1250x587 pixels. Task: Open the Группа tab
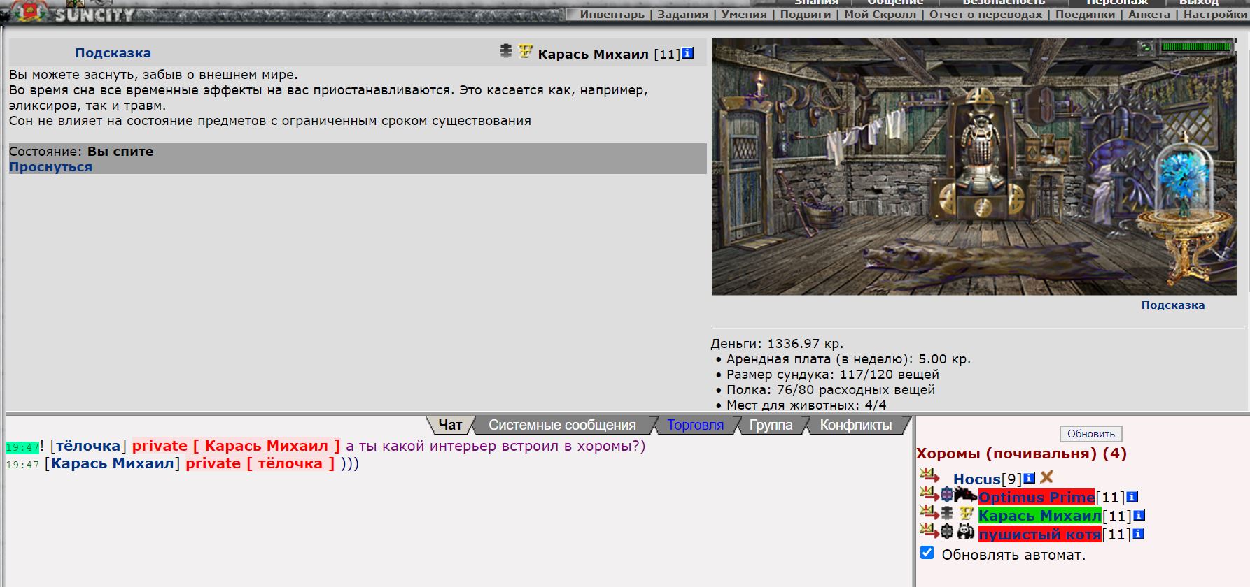771,425
